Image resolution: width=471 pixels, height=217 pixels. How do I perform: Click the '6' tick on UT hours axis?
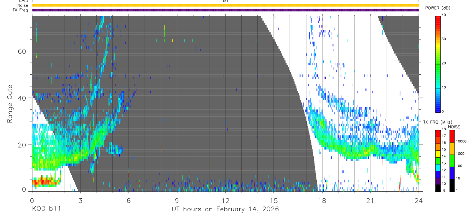tap(128, 200)
